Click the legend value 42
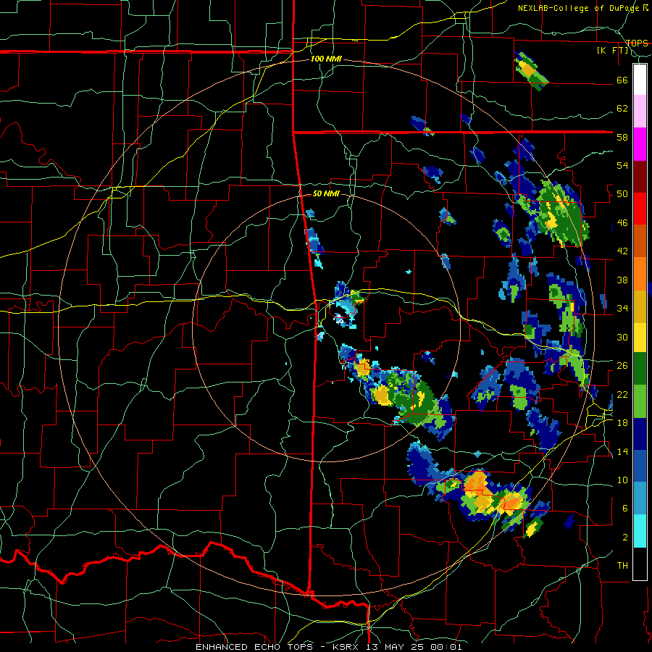652x652 pixels. (x=622, y=251)
